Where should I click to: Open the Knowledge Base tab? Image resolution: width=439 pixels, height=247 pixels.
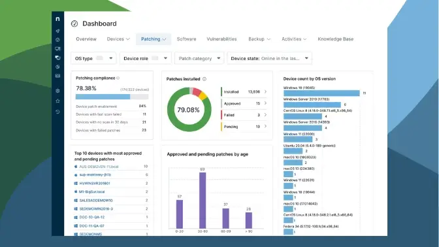pos(335,39)
